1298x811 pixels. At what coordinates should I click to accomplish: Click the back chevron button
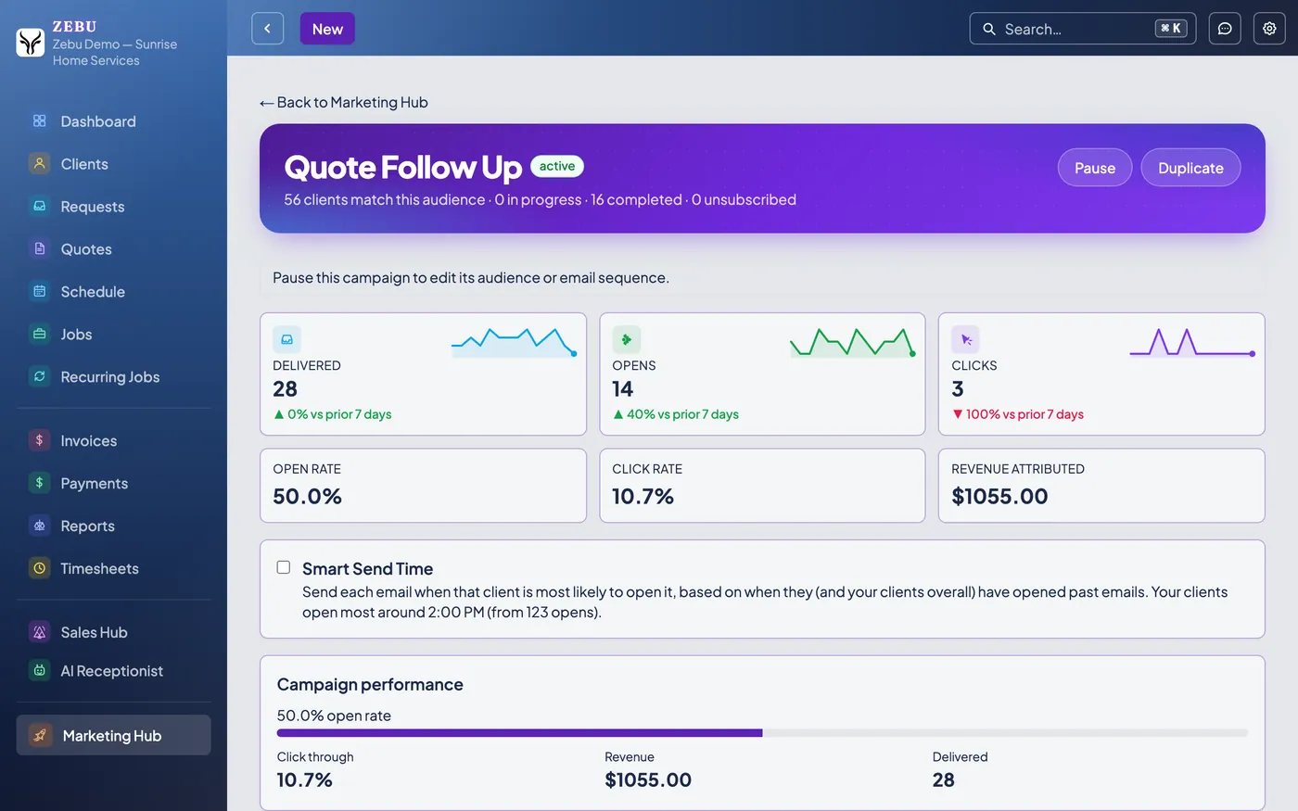pos(267,29)
